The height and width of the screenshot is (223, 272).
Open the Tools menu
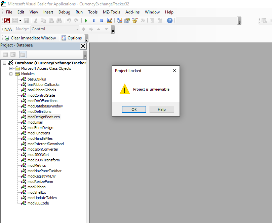coord(93,12)
